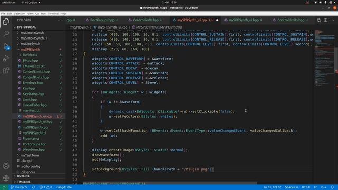
Task: Expand the TIMELINE section
Action: click(x=39, y=182)
